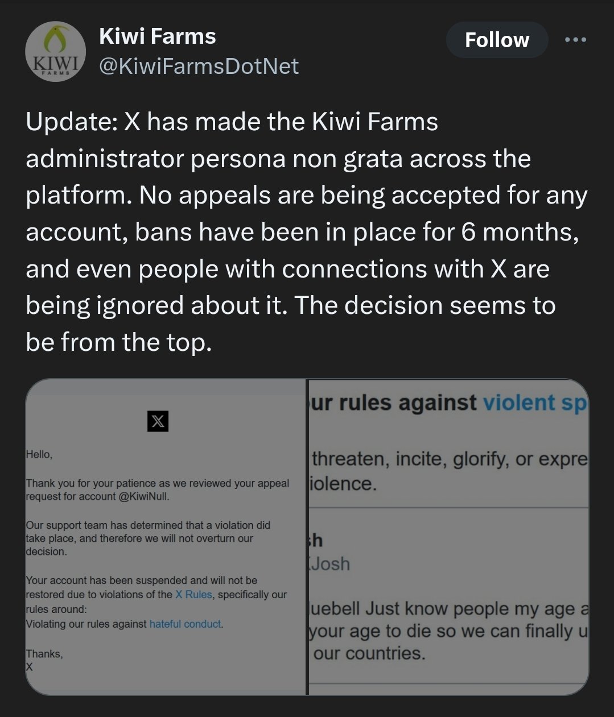Open the hateful conduct link

coord(185,624)
